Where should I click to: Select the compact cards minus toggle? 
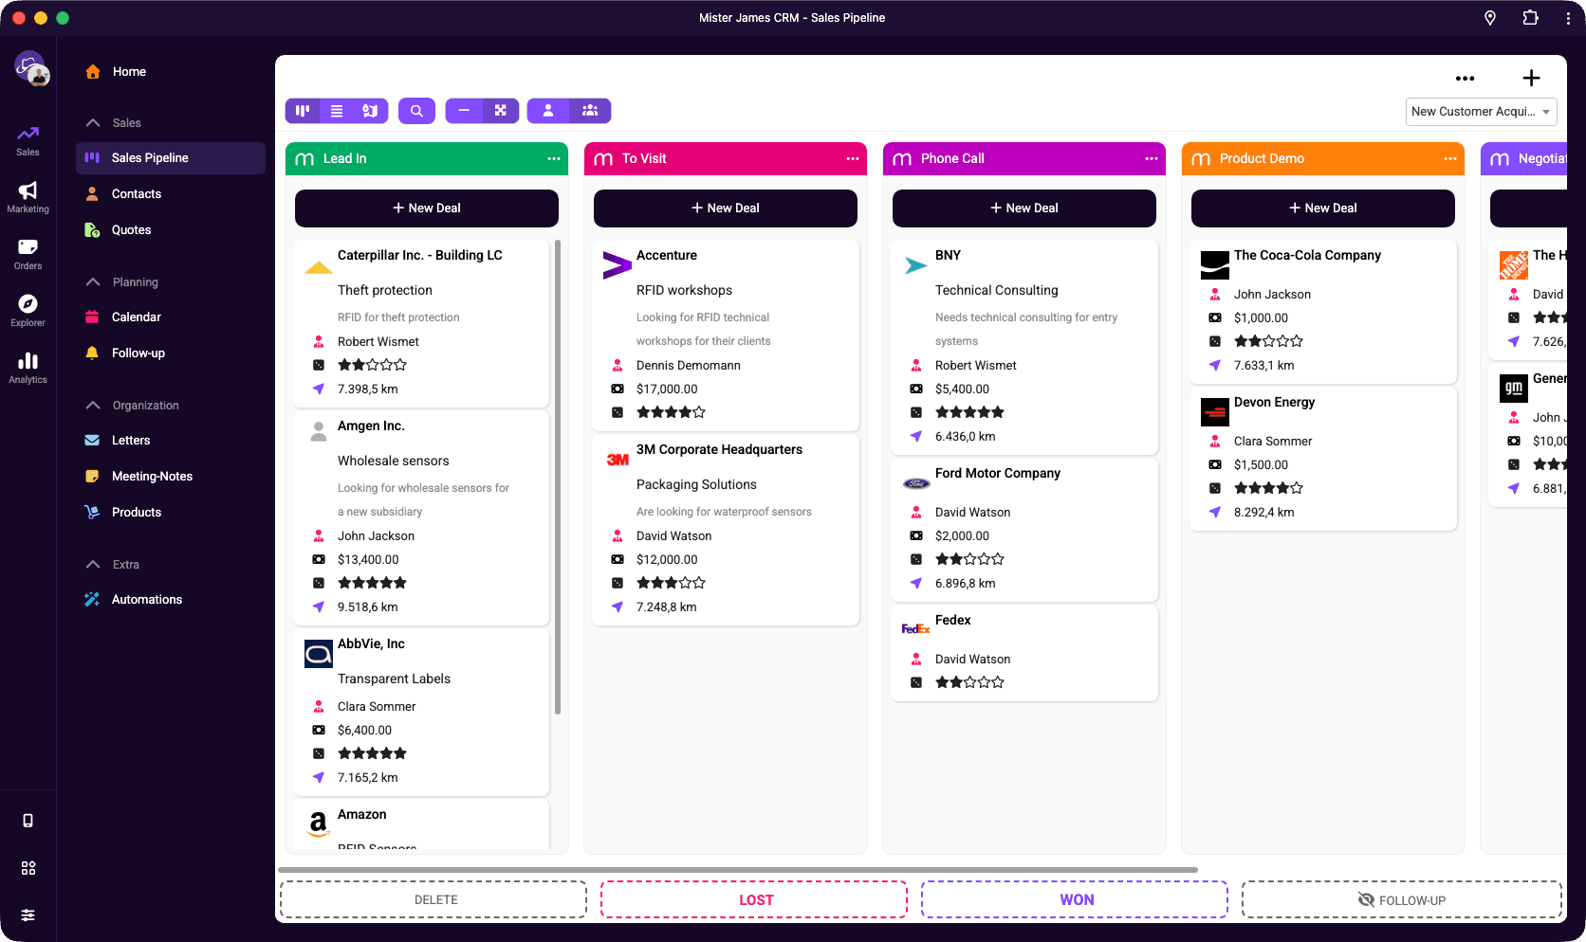464,111
